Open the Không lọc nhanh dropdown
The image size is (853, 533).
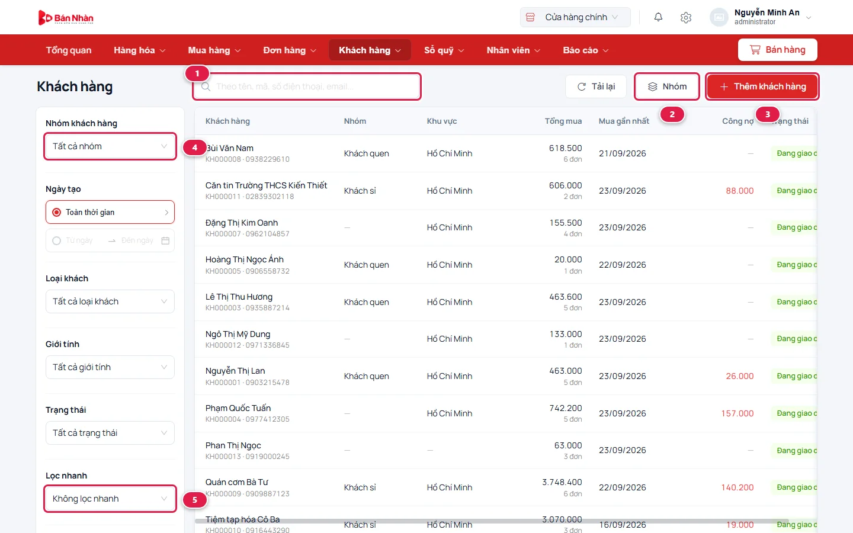tap(110, 499)
